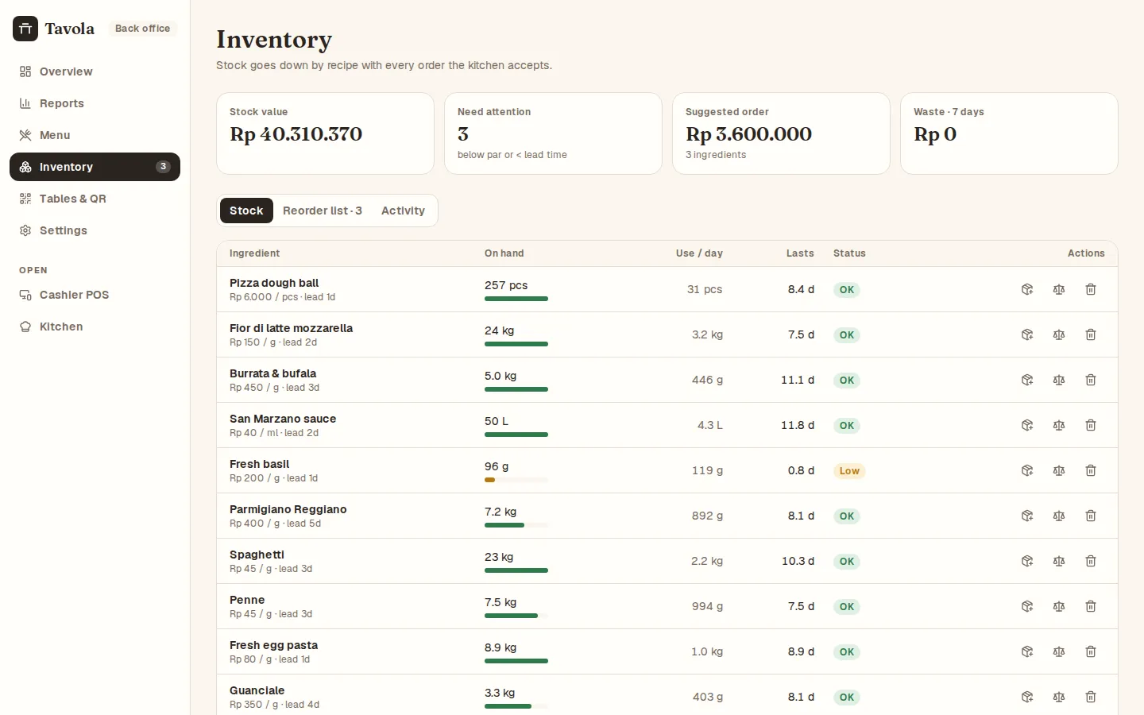Click the add-stock box icon for Parmigiano Reggiano

pyautogui.click(x=1027, y=516)
